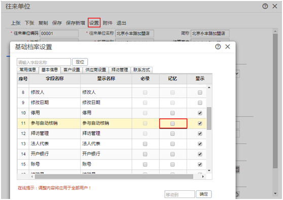Switch to the 常用信息 tab
Image resolution: width=283 pixels, height=200 pixels.
coord(28,70)
